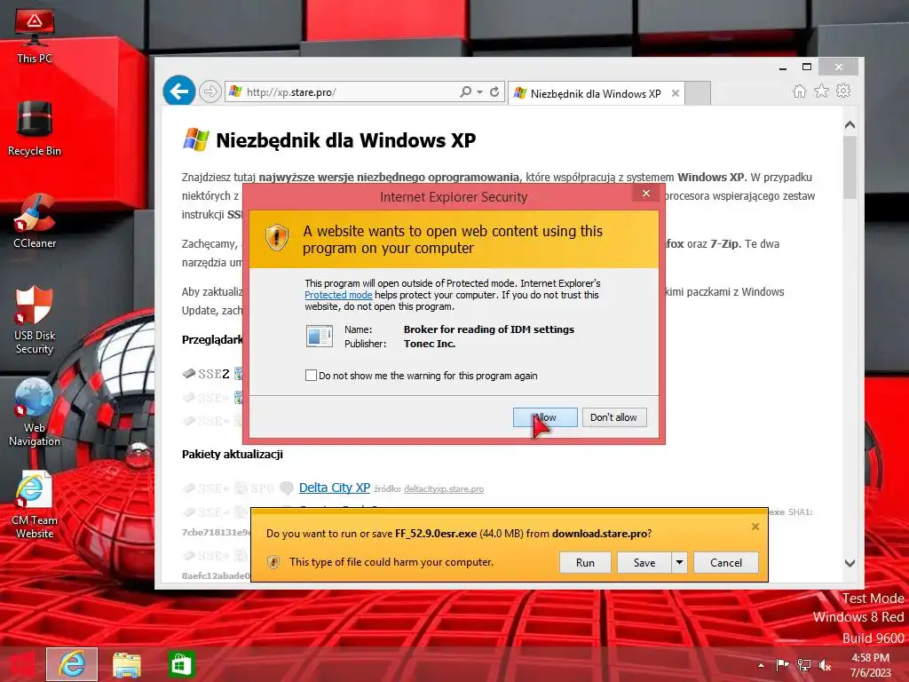Screen dimensions: 909x682
Task: Dismiss the download notification bar
Action: pyautogui.click(x=755, y=527)
